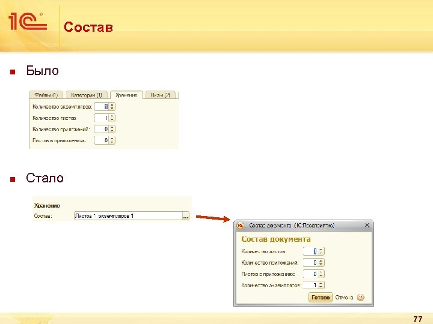
Task: Switch to the Файлы (1) tab
Action: [46, 95]
